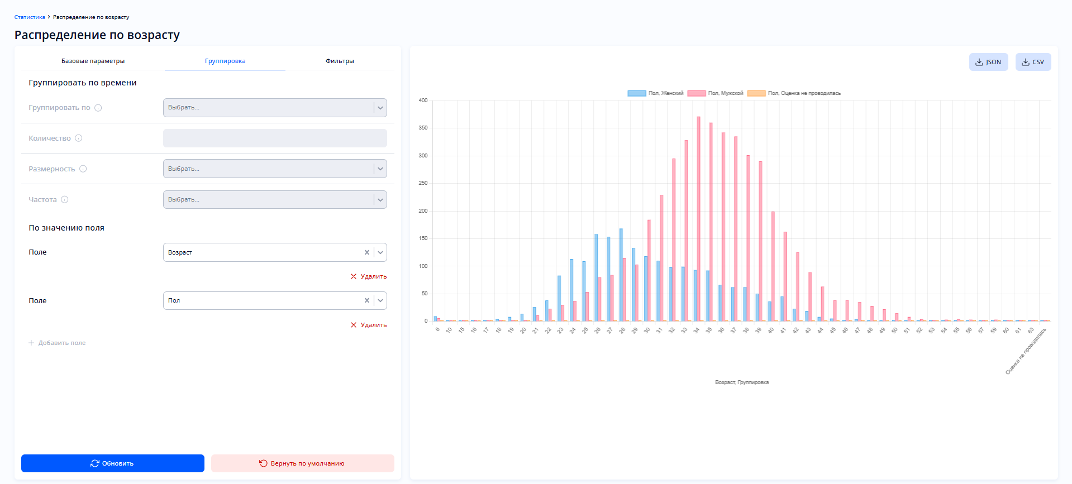Click Вернуть по умолчанию button
1072x484 pixels.
point(302,463)
